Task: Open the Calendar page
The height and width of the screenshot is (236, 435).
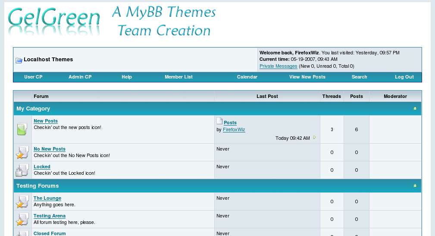Action: (247, 77)
